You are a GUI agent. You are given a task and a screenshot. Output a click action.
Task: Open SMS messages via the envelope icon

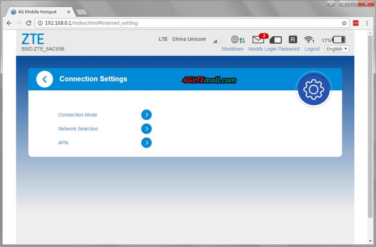pyautogui.click(x=257, y=40)
